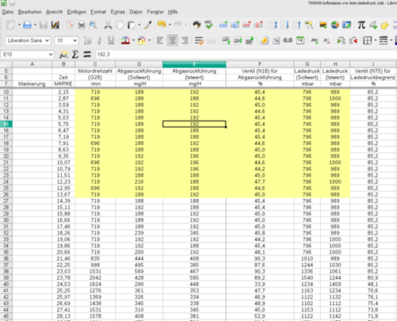397x321 pixels.
Task: Open the Bearbeiten menu
Action: point(29,12)
